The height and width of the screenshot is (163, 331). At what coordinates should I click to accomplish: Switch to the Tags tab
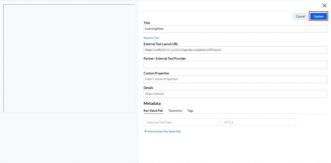tap(190, 111)
